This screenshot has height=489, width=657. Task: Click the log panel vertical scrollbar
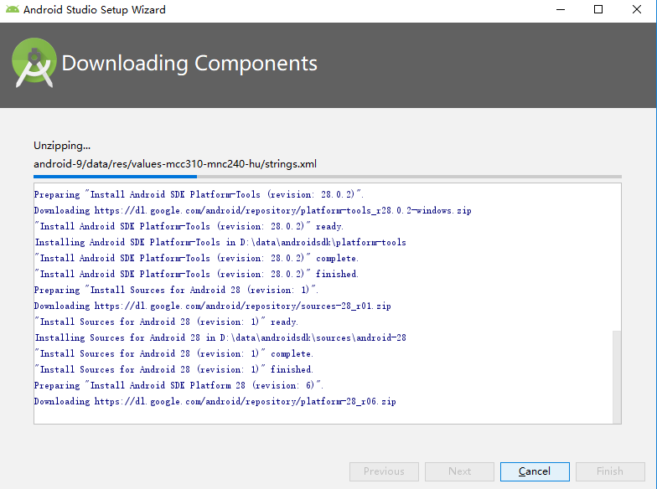(x=617, y=377)
